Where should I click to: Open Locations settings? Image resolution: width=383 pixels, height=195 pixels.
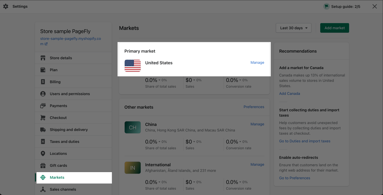click(73, 153)
